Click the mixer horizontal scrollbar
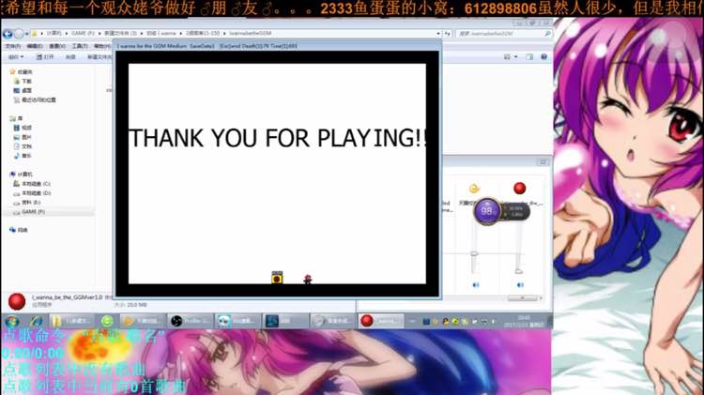This screenshot has width=704, height=395. 523,298
